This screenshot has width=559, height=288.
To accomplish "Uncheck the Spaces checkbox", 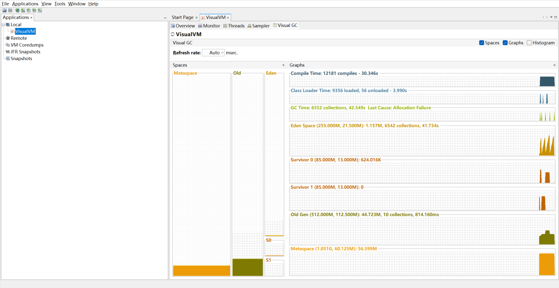I will point(482,43).
